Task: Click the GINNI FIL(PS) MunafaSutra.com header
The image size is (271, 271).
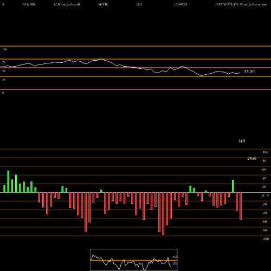Action: coord(241,4)
